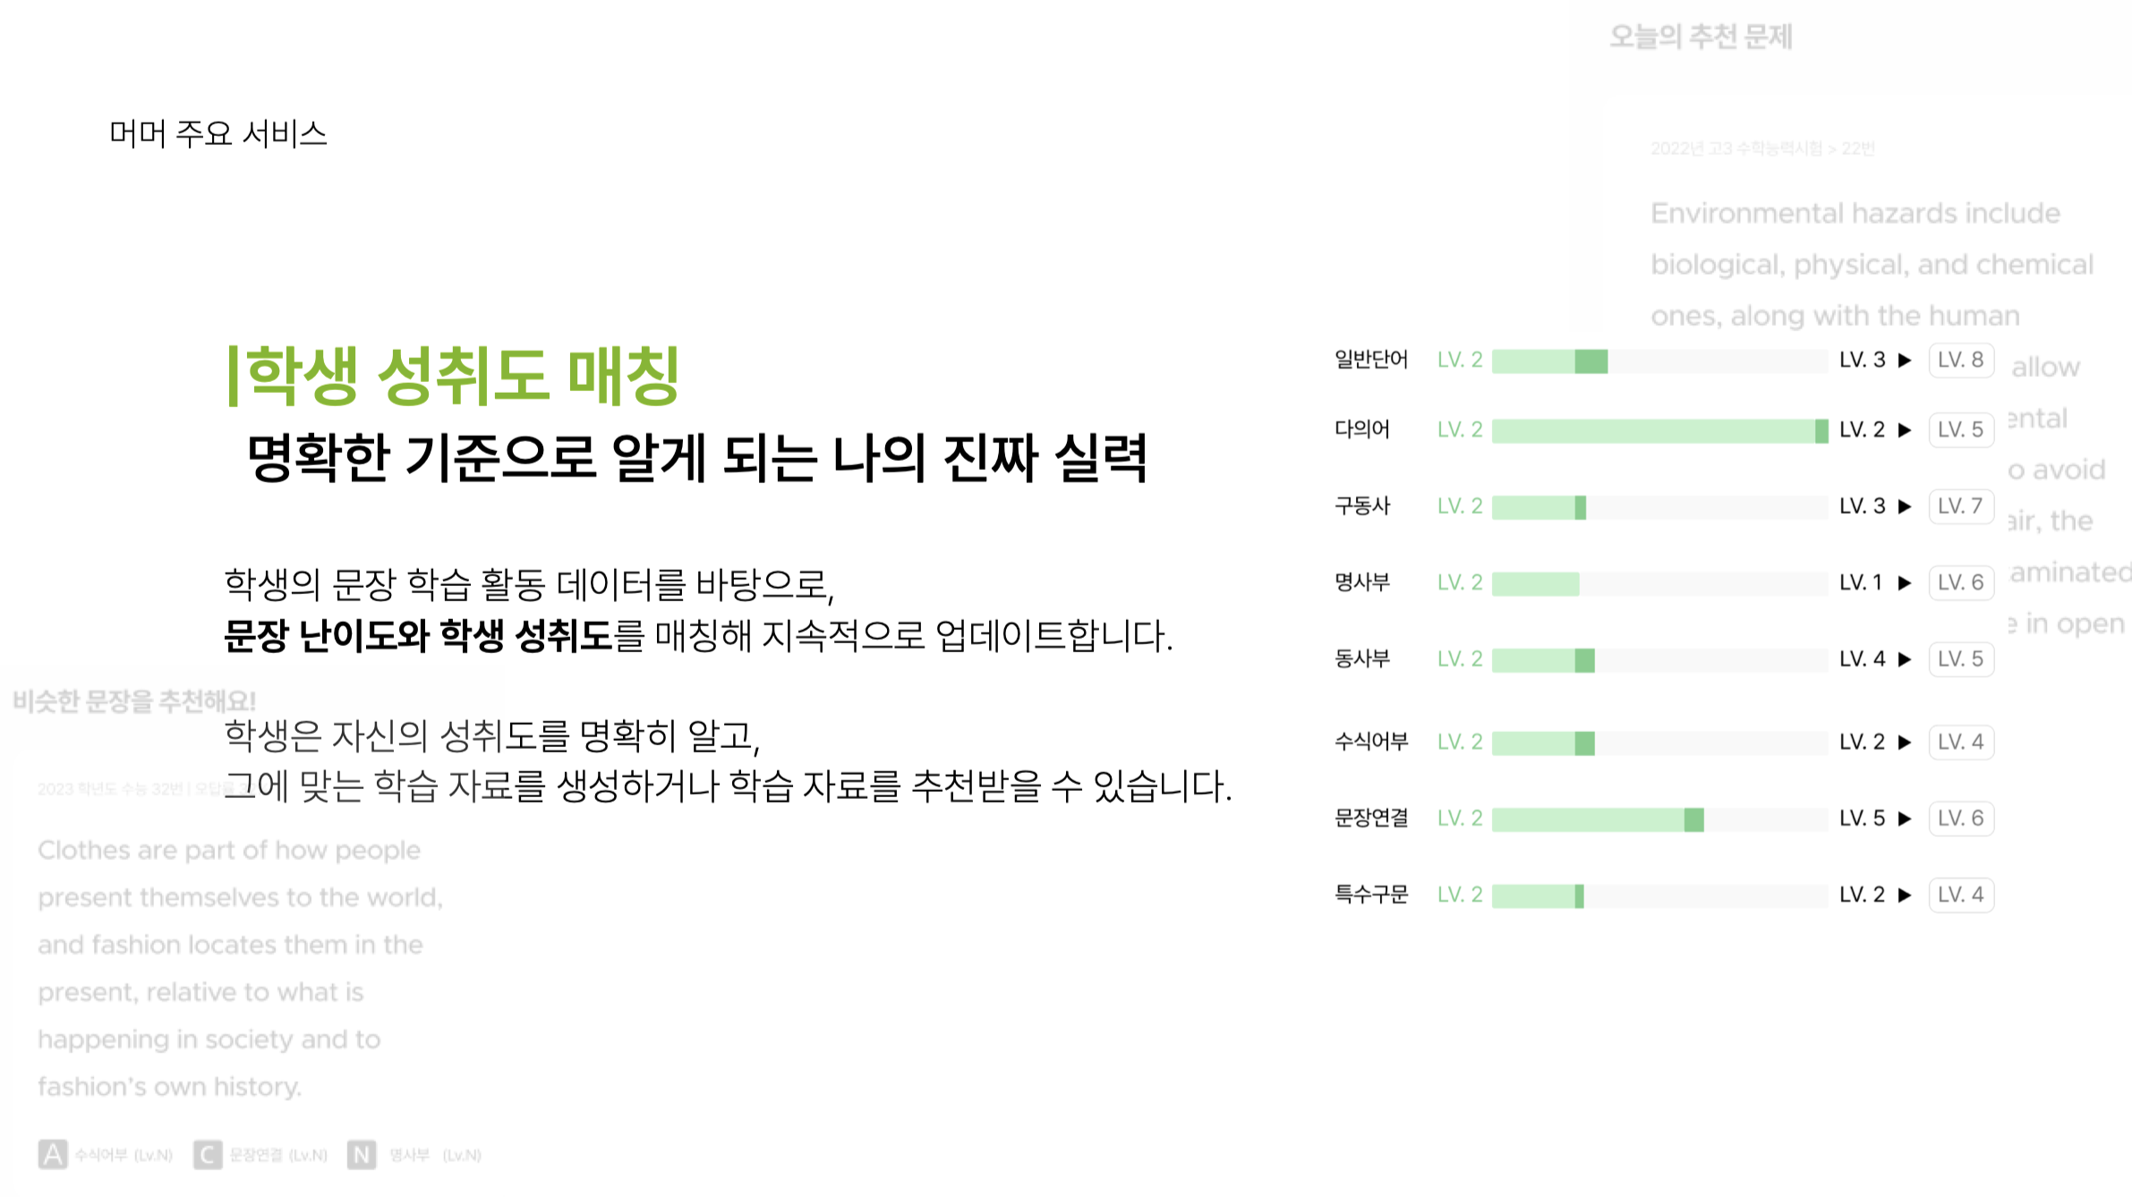Screen dimensions: 2132x1197
Task: Click the 머머 주요 서비스 section title
Action: [218, 134]
